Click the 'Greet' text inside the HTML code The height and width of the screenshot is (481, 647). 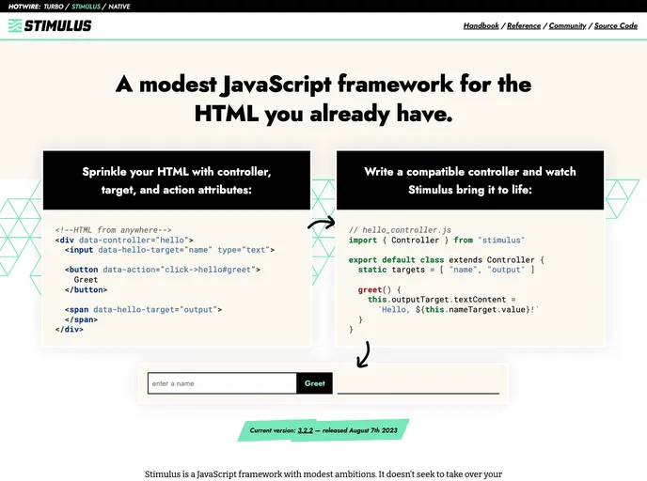point(86,280)
